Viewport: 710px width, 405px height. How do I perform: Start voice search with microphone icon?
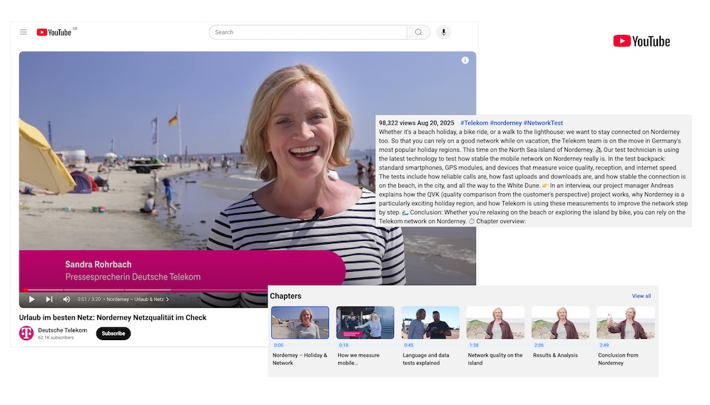[444, 32]
